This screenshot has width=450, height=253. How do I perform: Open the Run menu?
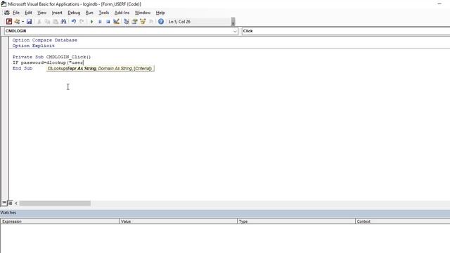89,13
